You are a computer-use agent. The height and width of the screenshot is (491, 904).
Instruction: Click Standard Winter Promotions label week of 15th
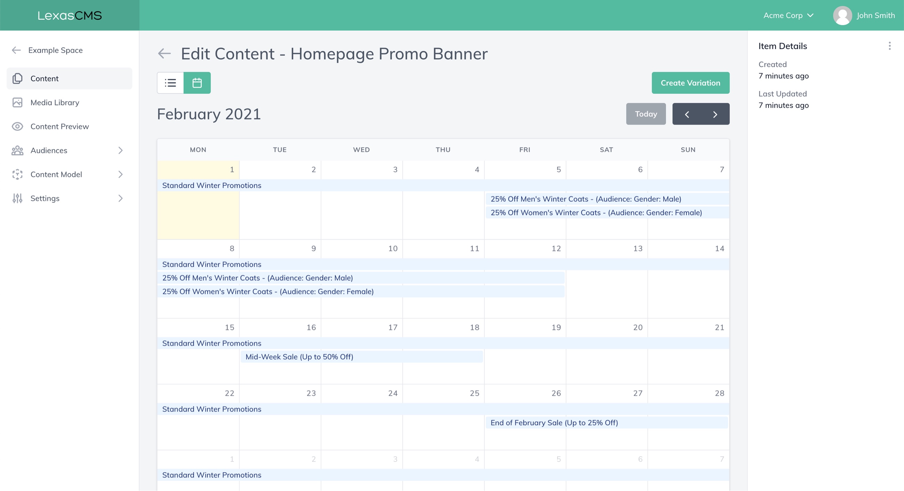click(211, 344)
